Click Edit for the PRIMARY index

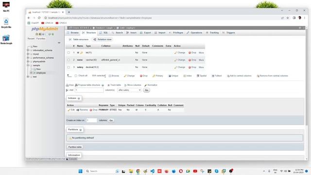[71, 110]
